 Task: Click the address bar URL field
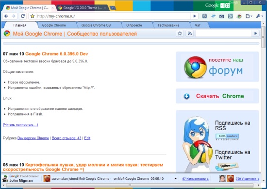[x=113, y=16]
